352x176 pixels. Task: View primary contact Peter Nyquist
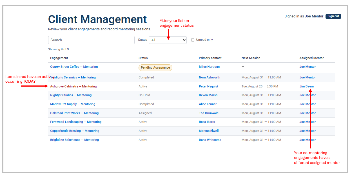point(209,87)
